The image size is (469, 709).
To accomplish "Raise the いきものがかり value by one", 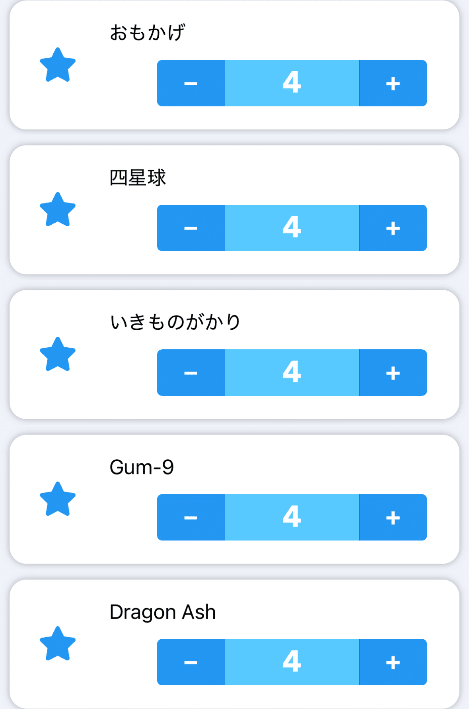I will [393, 373].
